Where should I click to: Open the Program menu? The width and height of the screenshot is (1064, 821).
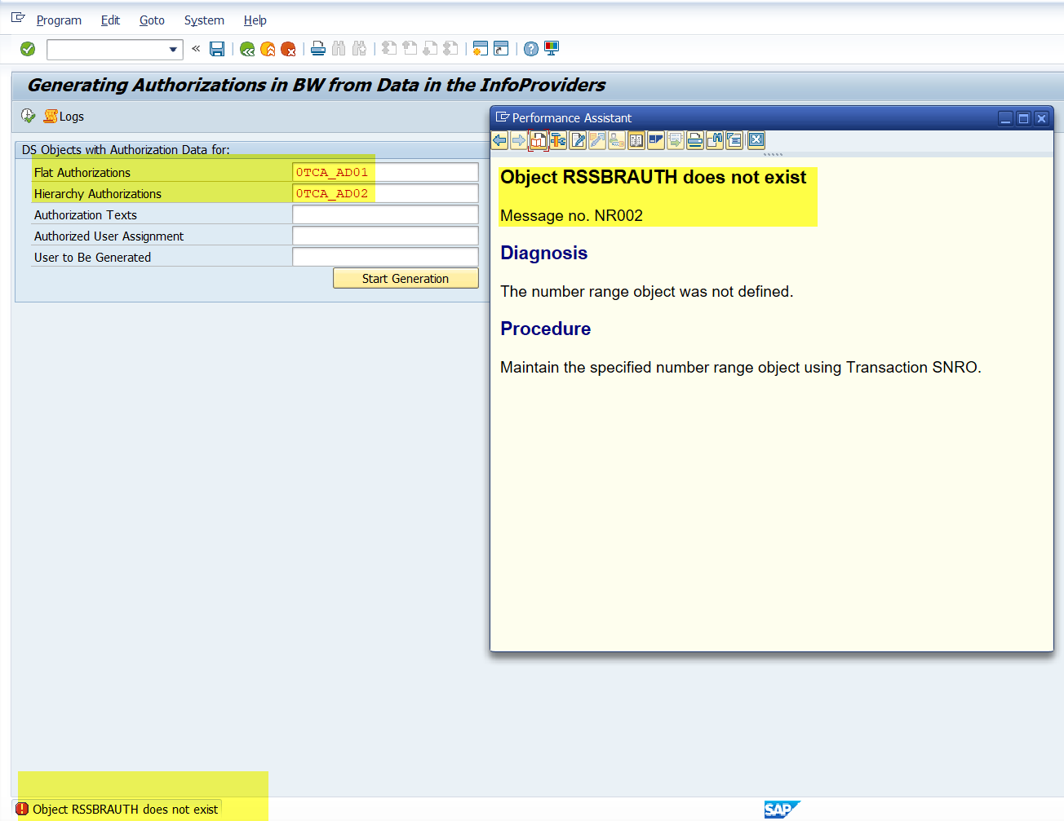point(59,20)
